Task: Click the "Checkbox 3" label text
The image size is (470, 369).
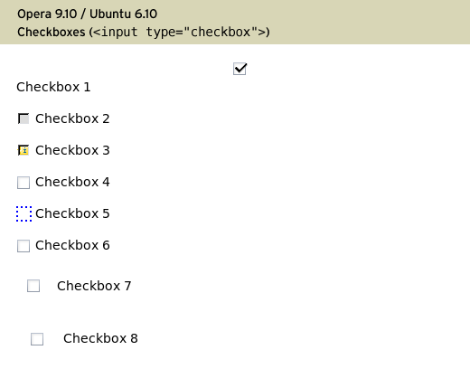Action: [72, 150]
